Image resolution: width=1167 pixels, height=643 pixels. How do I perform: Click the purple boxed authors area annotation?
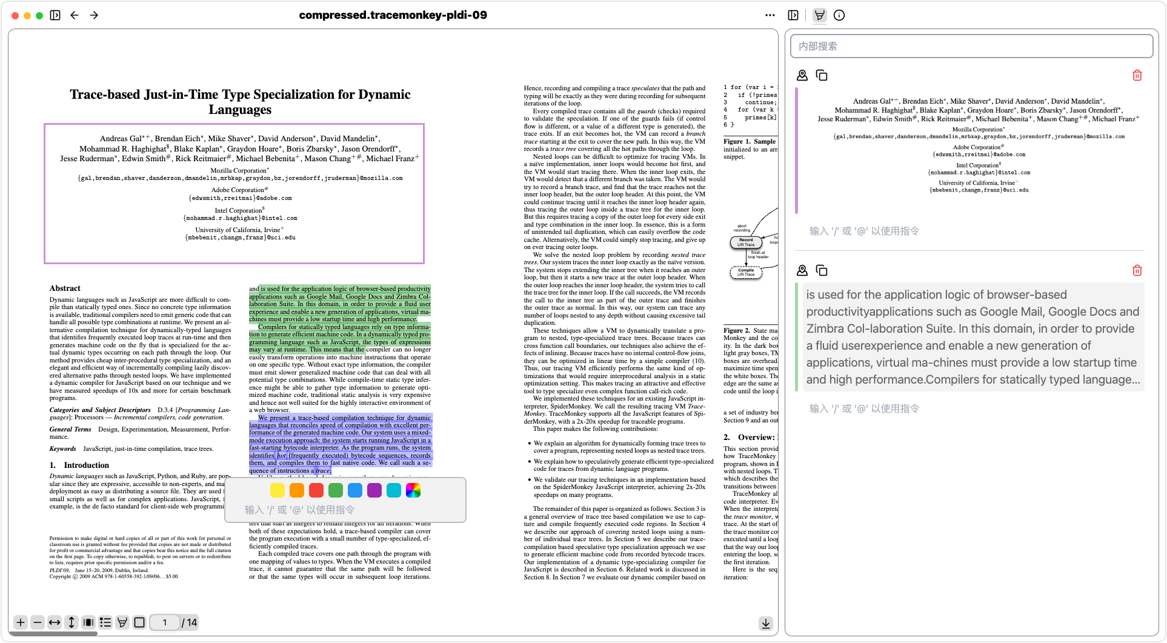(x=234, y=193)
